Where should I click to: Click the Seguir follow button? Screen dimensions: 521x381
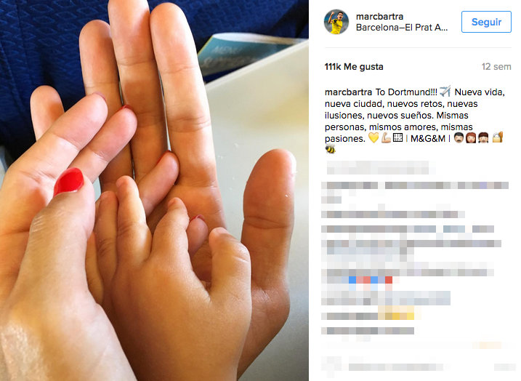coord(486,22)
